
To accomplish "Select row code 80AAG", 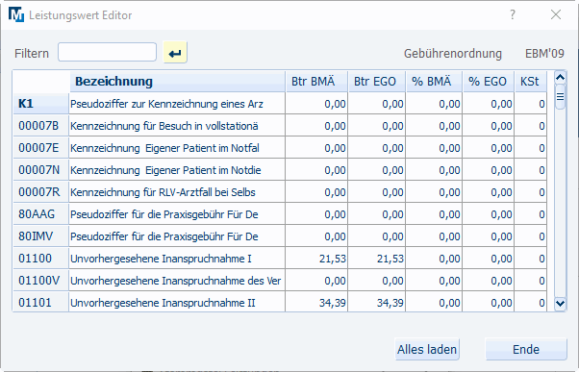I will (x=41, y=214).
